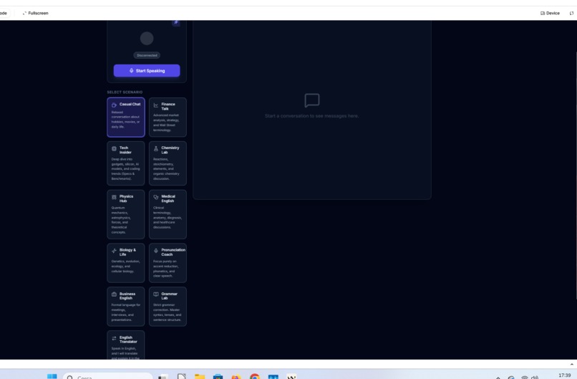Toggle Fullscreen preview mode
This screenshot has width=577, height=379.
(35, 13)
